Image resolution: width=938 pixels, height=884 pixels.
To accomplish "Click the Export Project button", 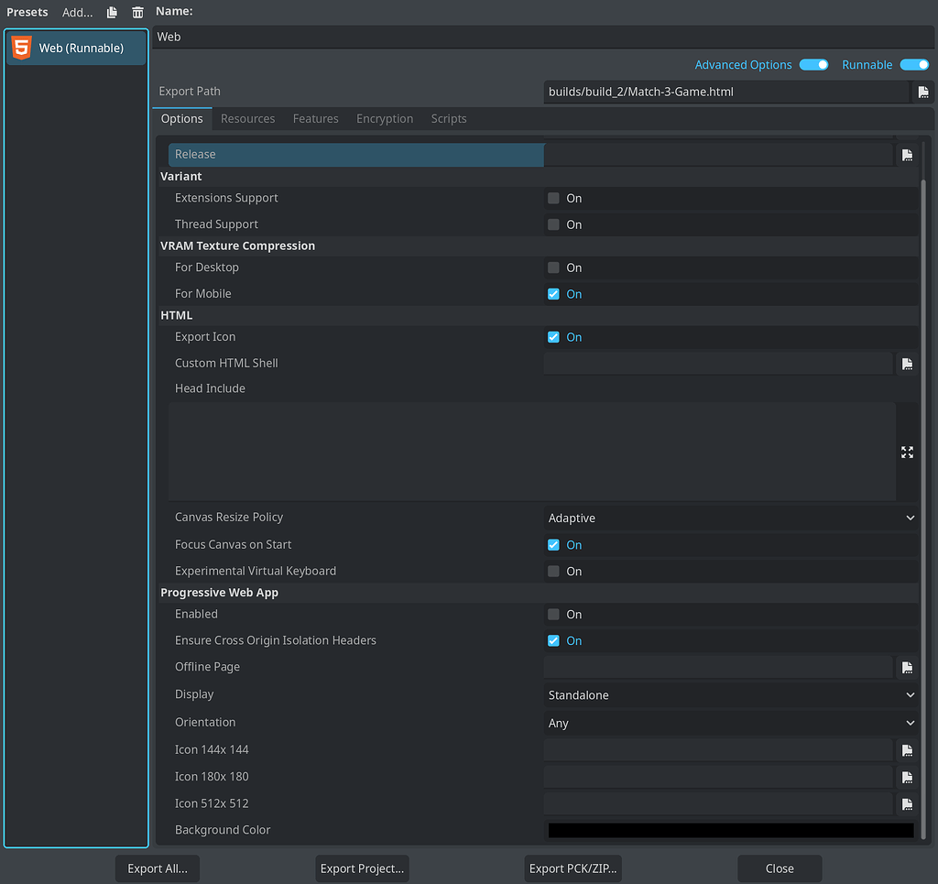I will [362, 868].
